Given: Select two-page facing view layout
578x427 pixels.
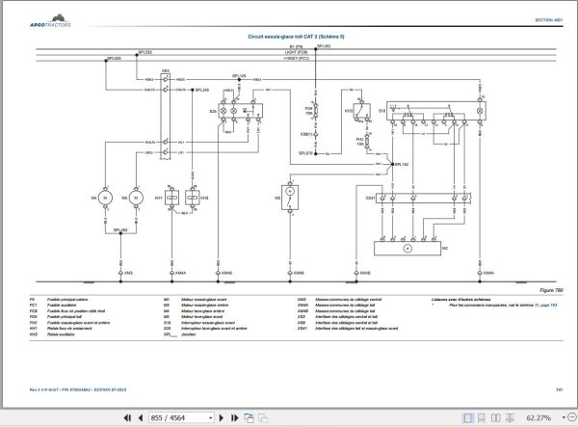Looking at the screenshot, I should pyautogui.click(x=496, y=417).
